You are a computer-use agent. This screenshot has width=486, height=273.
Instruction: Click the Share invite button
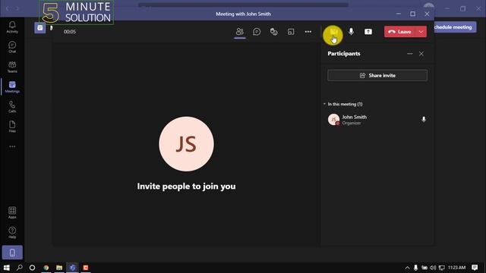pyautogui.click(x=377, y=75)
